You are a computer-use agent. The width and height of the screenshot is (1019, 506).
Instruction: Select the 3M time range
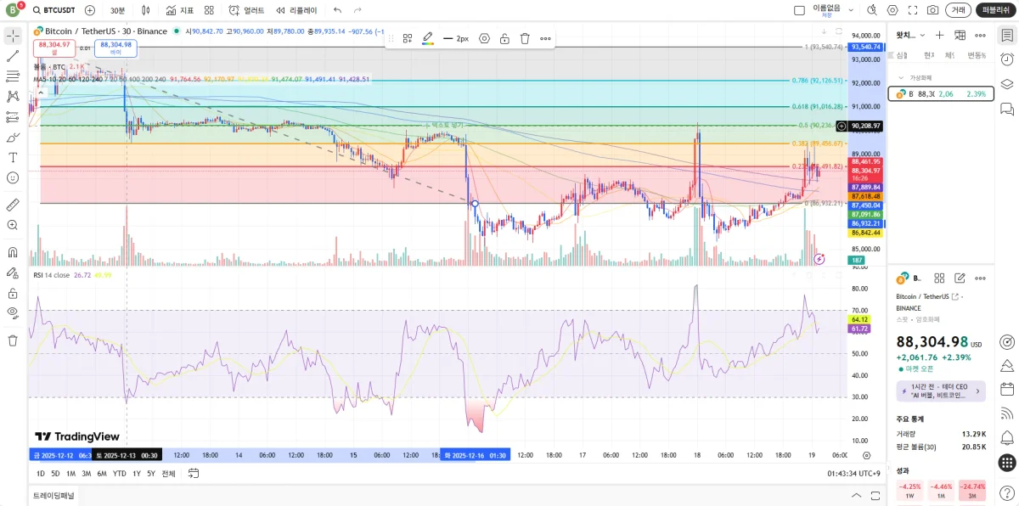pyautogui.click(x=86, y=474)
